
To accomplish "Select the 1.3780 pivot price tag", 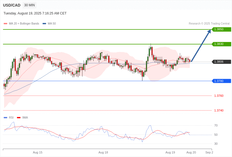I will [222, 81].
